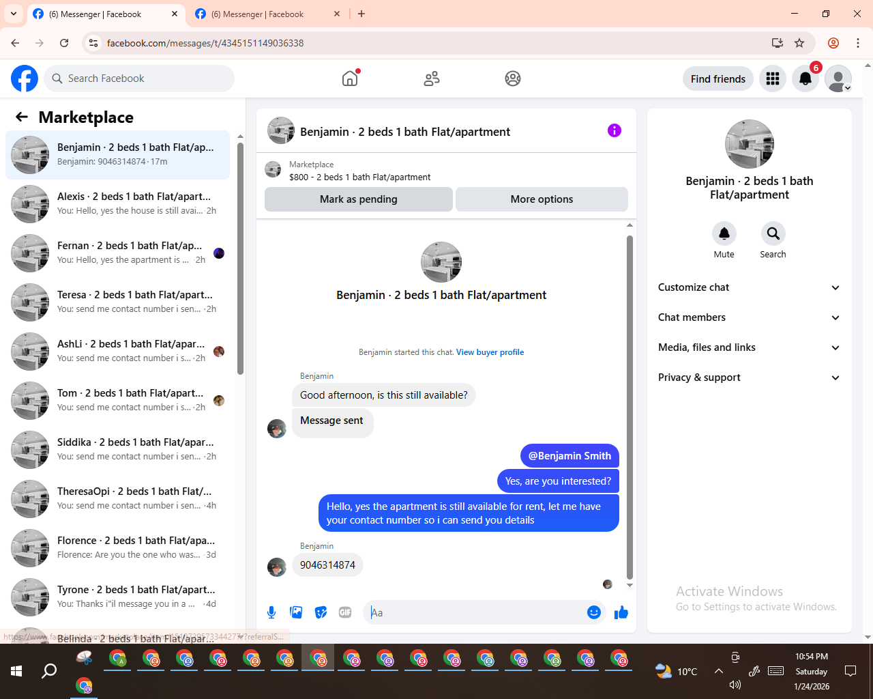Expand Media, files and links section
Viewport: 873px width, 699px height.
click(x=749, y=347)
